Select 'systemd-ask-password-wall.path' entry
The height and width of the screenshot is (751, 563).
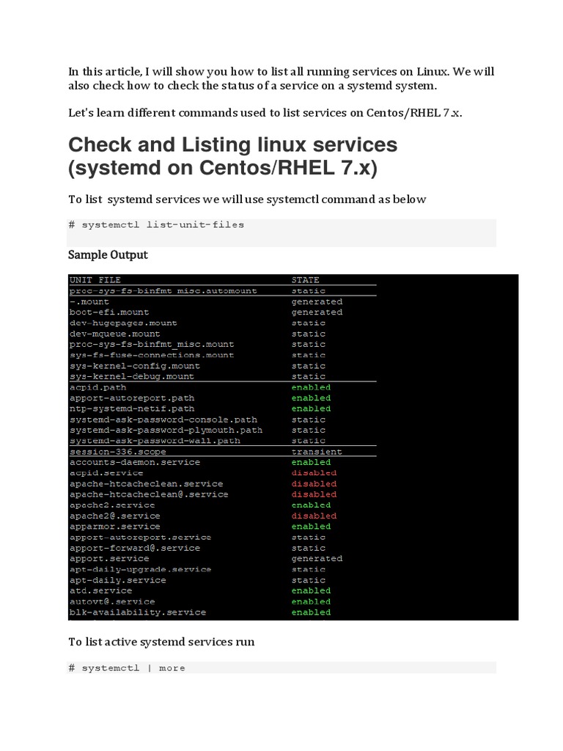[155, 441]
